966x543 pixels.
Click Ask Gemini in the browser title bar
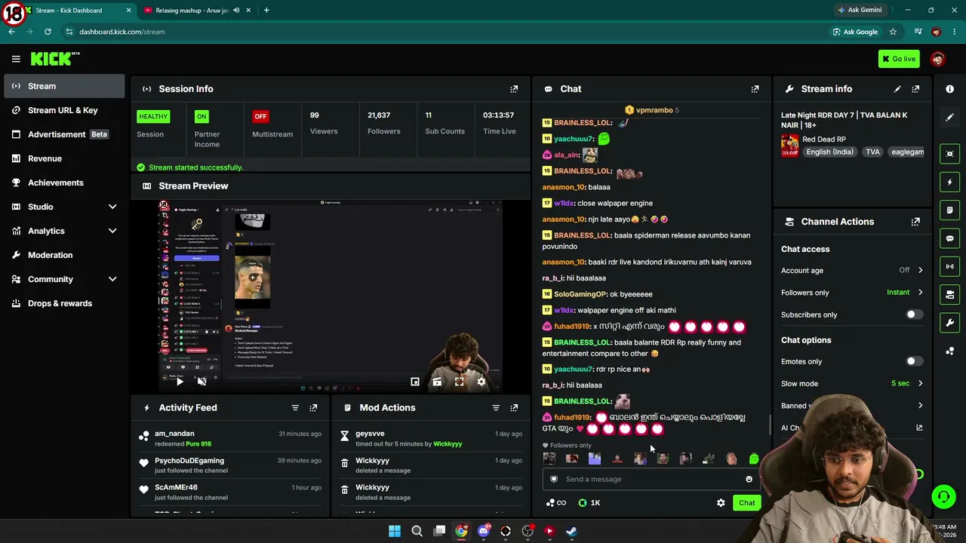(859, 10)
